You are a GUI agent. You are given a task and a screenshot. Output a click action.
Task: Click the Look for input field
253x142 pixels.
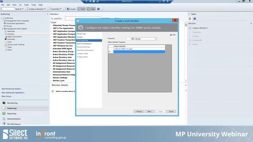83,19
